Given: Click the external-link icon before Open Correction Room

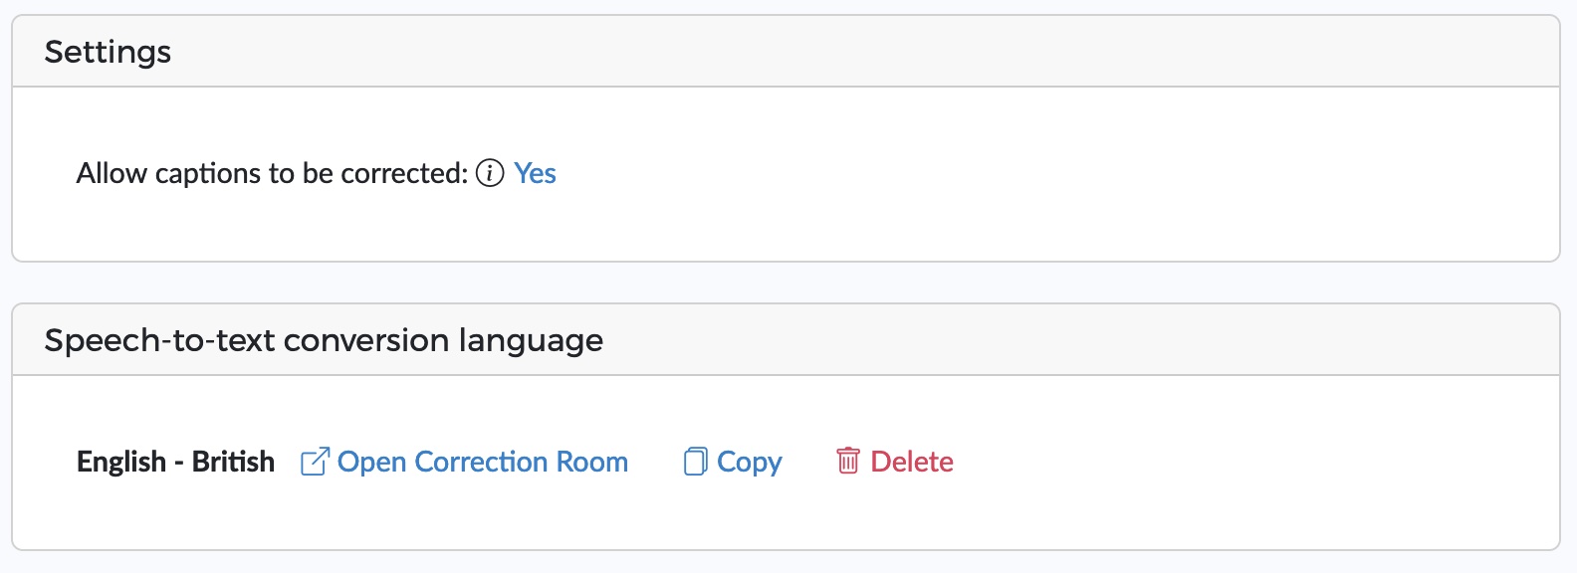Looking at the screenshot, I should point(315,462).
